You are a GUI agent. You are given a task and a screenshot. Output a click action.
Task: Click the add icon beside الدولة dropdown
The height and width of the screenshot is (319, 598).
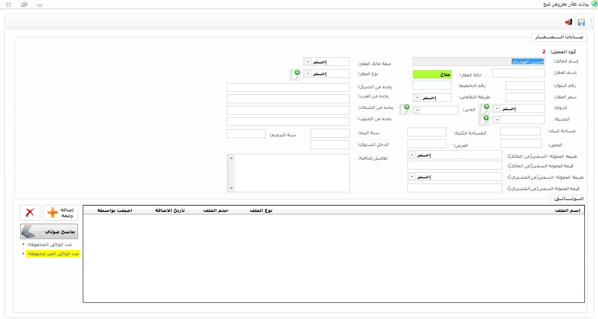(484, 109)
